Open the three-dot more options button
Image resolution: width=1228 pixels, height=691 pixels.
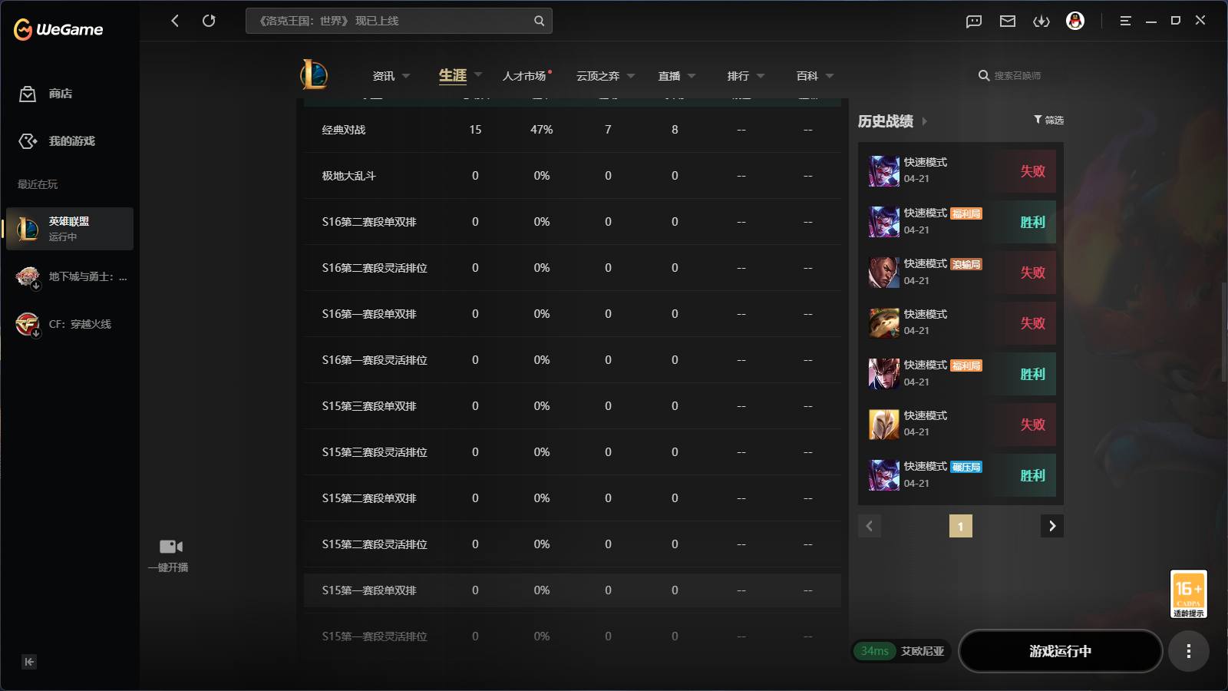[x=1189, y=651]
